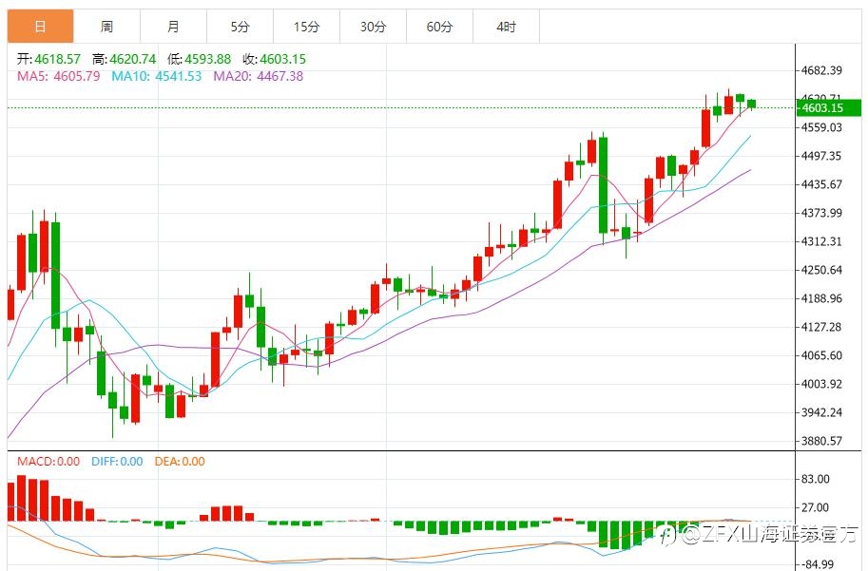Click the 4003.92 price axis label
The image size is (868, 571).
821,384
